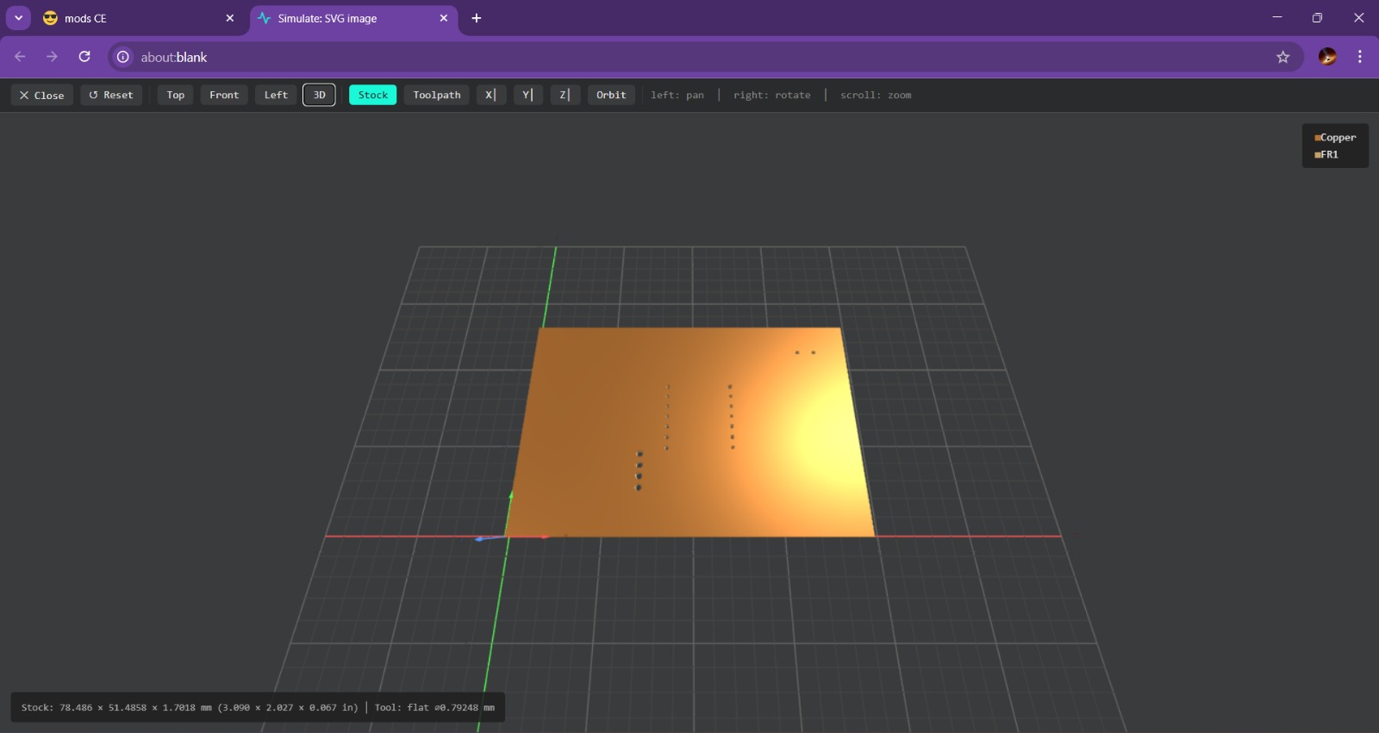This screenshot has height=733, width=1379.
Task: Close the Simulate: SVG image tab
Action: [444, 18]
